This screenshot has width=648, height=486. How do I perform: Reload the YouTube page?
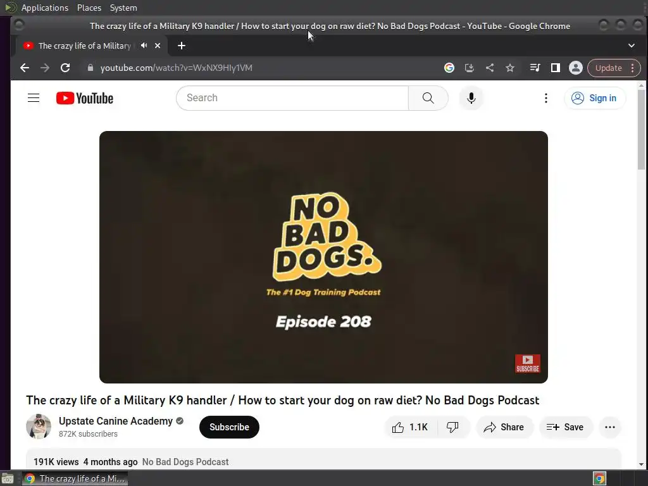click(x=65, y=68)
